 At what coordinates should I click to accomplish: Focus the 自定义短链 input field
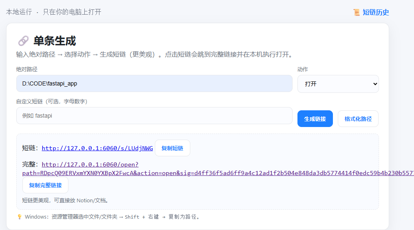tap(154, 116)
